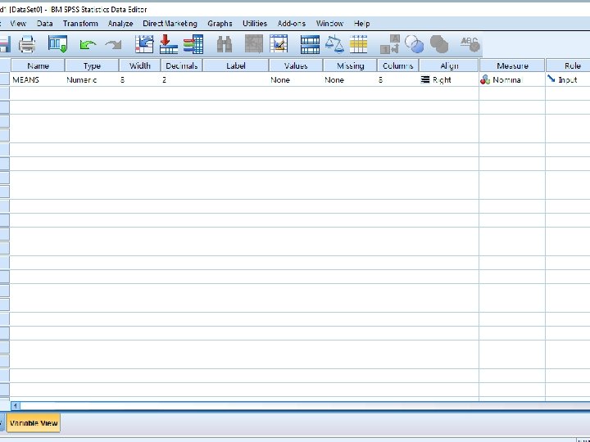
Task: Click the Numeric type cell
Action: point(92,79)
